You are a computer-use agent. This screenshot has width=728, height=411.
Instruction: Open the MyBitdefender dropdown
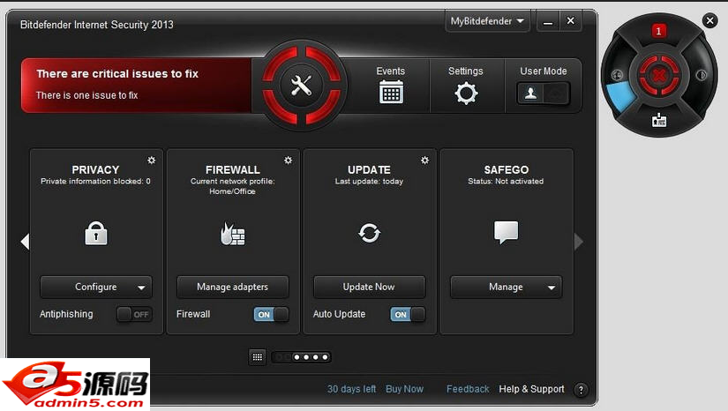pyautogui.click(x=487, y=21)
